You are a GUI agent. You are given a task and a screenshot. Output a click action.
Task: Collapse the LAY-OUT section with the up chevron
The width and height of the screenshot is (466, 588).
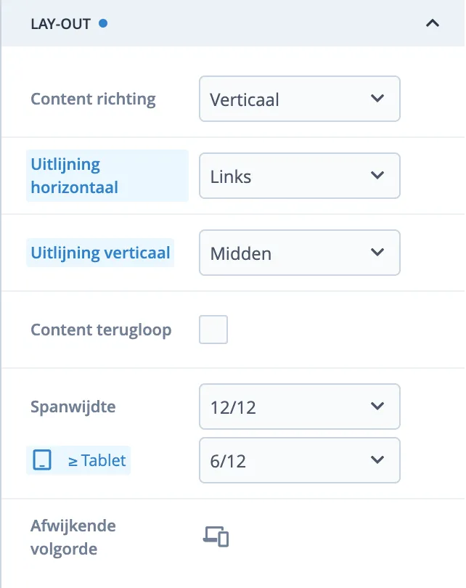tap(433, 23)
